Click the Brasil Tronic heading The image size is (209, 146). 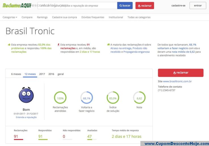30,31
